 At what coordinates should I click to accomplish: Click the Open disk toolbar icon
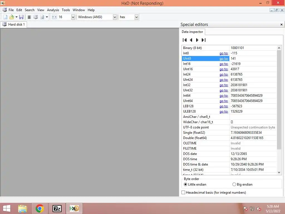pyautogui.click(x=36, y=17)
